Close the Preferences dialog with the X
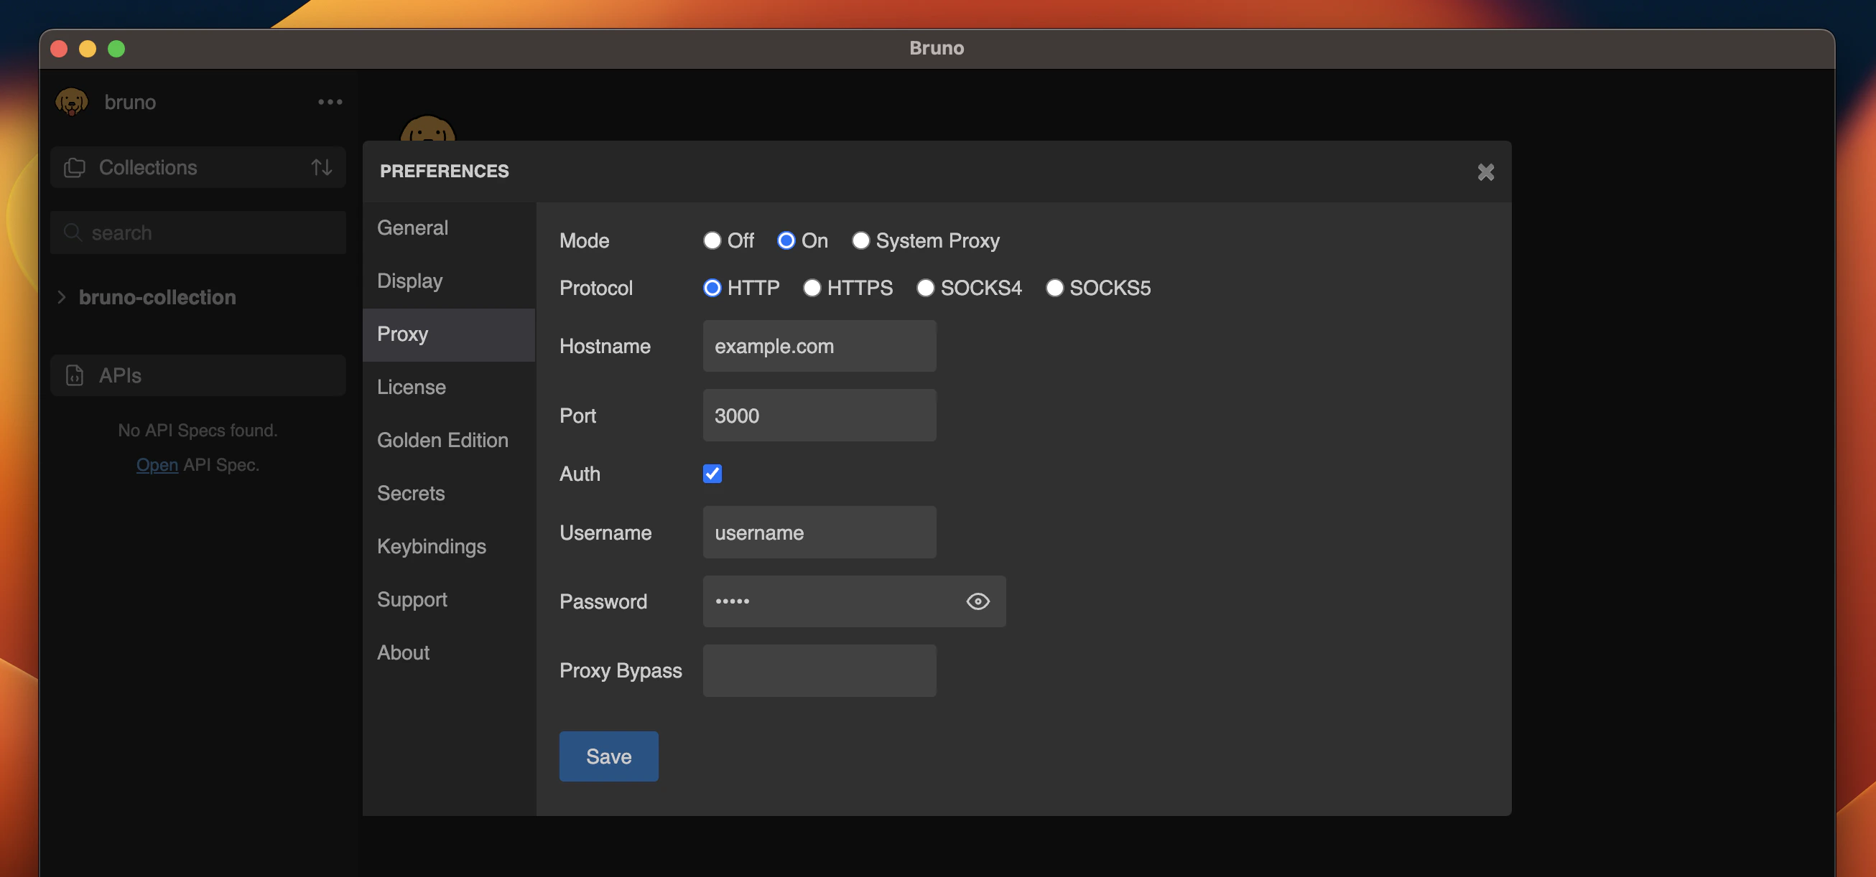1876x877 pixels. 1485,172
